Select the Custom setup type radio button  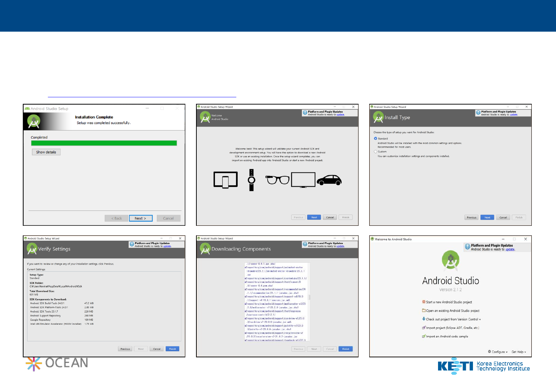pyautogui.click(x=376, y=151)
